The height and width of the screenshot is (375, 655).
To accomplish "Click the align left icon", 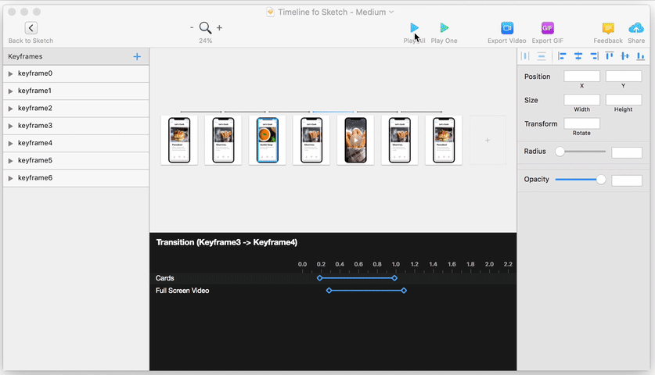I will (562, 56).
